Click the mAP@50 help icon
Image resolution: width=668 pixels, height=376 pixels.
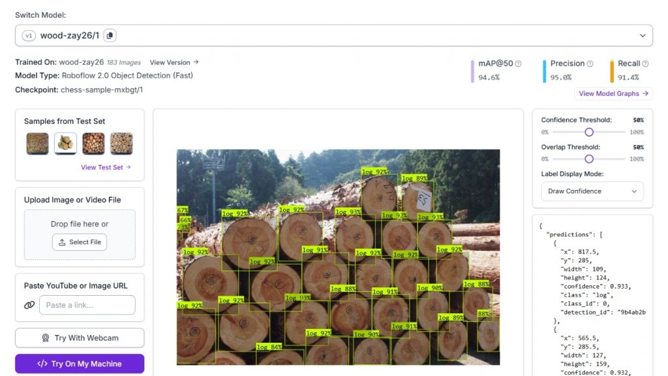518,63
